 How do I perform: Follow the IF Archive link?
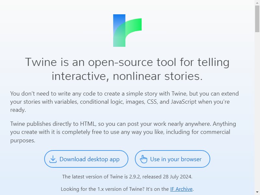(x=181, y=189)
